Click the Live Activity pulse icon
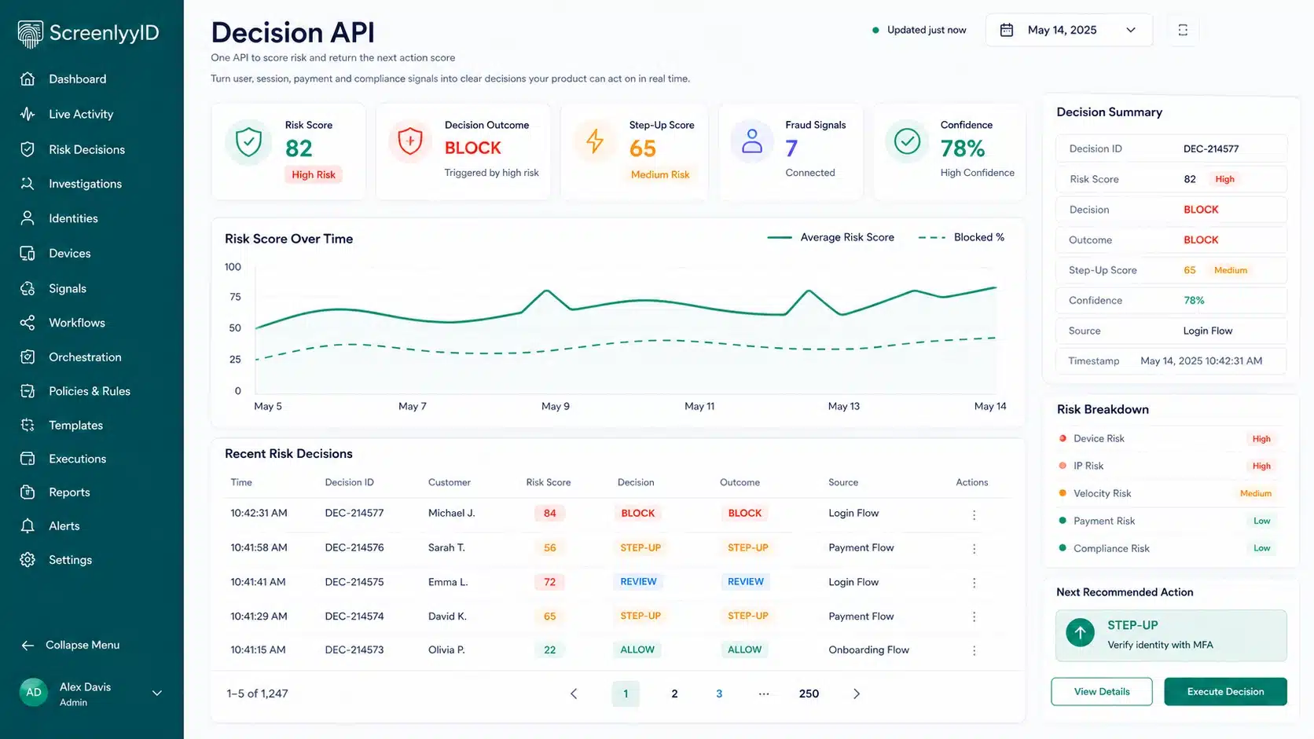This screenshot has width=1314, height=739. (28, 114)
